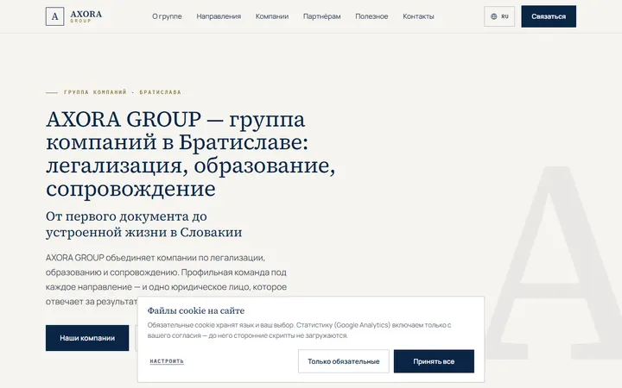622x388 pixels.
Task: Click the globe icon in language switcher
Action: [494, 16]
